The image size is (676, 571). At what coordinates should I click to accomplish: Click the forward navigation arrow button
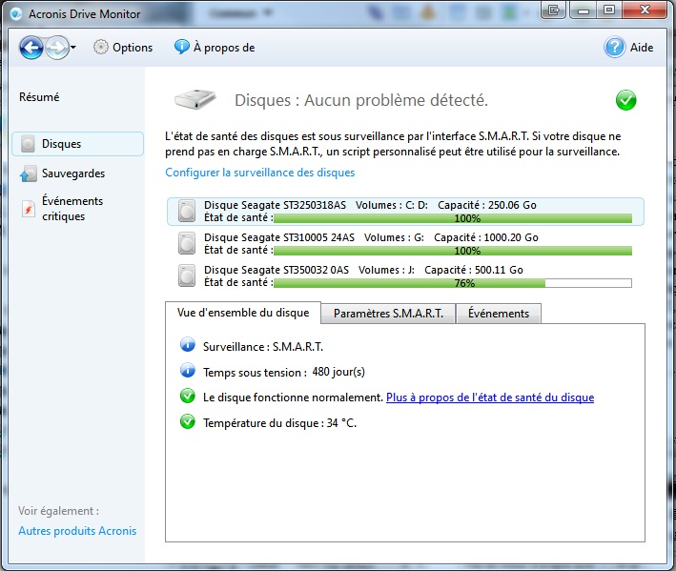(x=57, y=48)
